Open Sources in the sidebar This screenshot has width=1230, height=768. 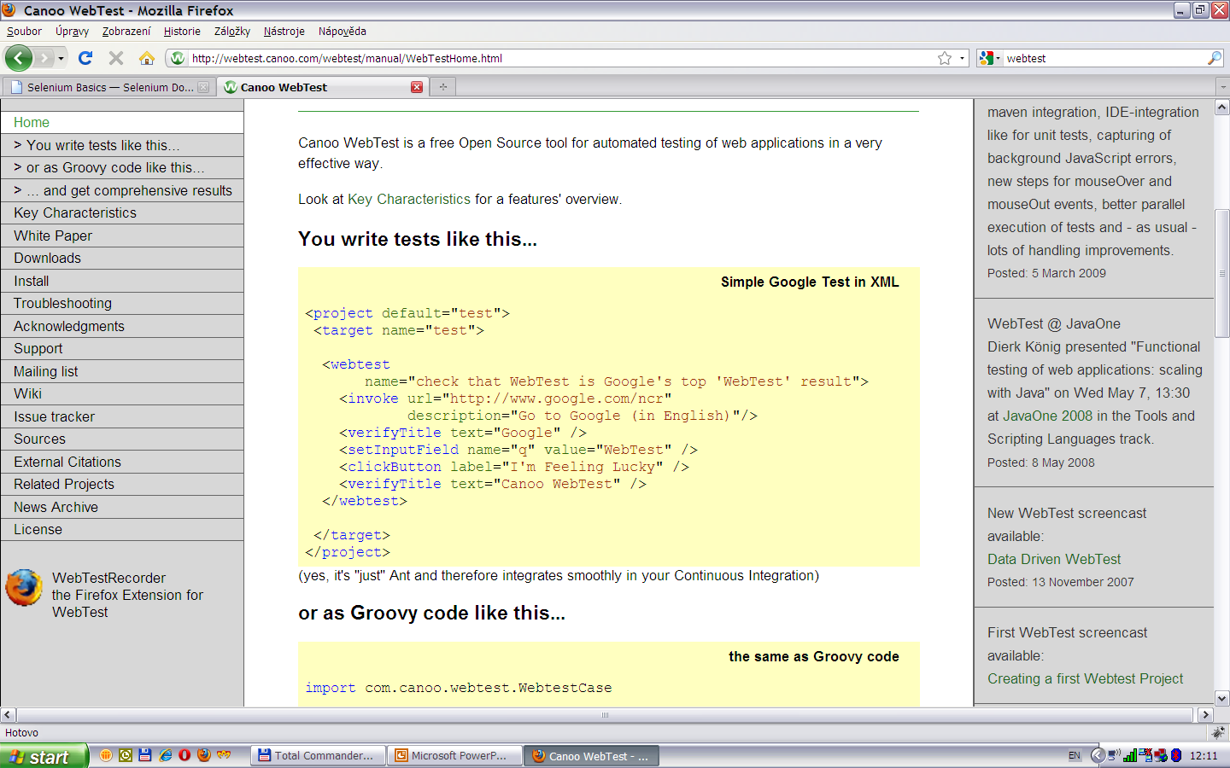coord(122,439)
